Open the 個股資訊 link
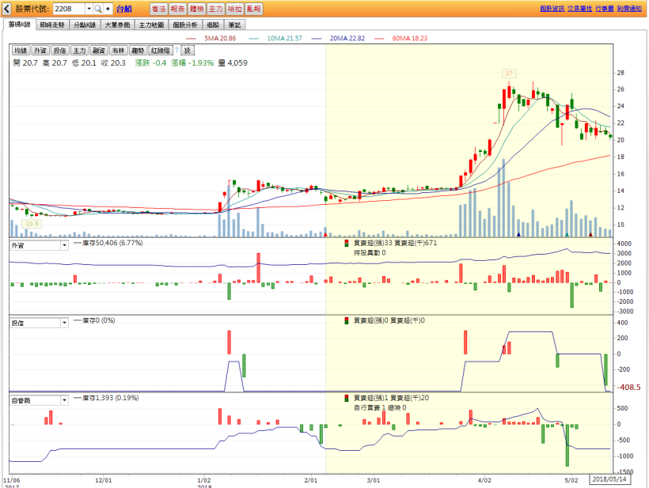 click(x=552, y=9)
